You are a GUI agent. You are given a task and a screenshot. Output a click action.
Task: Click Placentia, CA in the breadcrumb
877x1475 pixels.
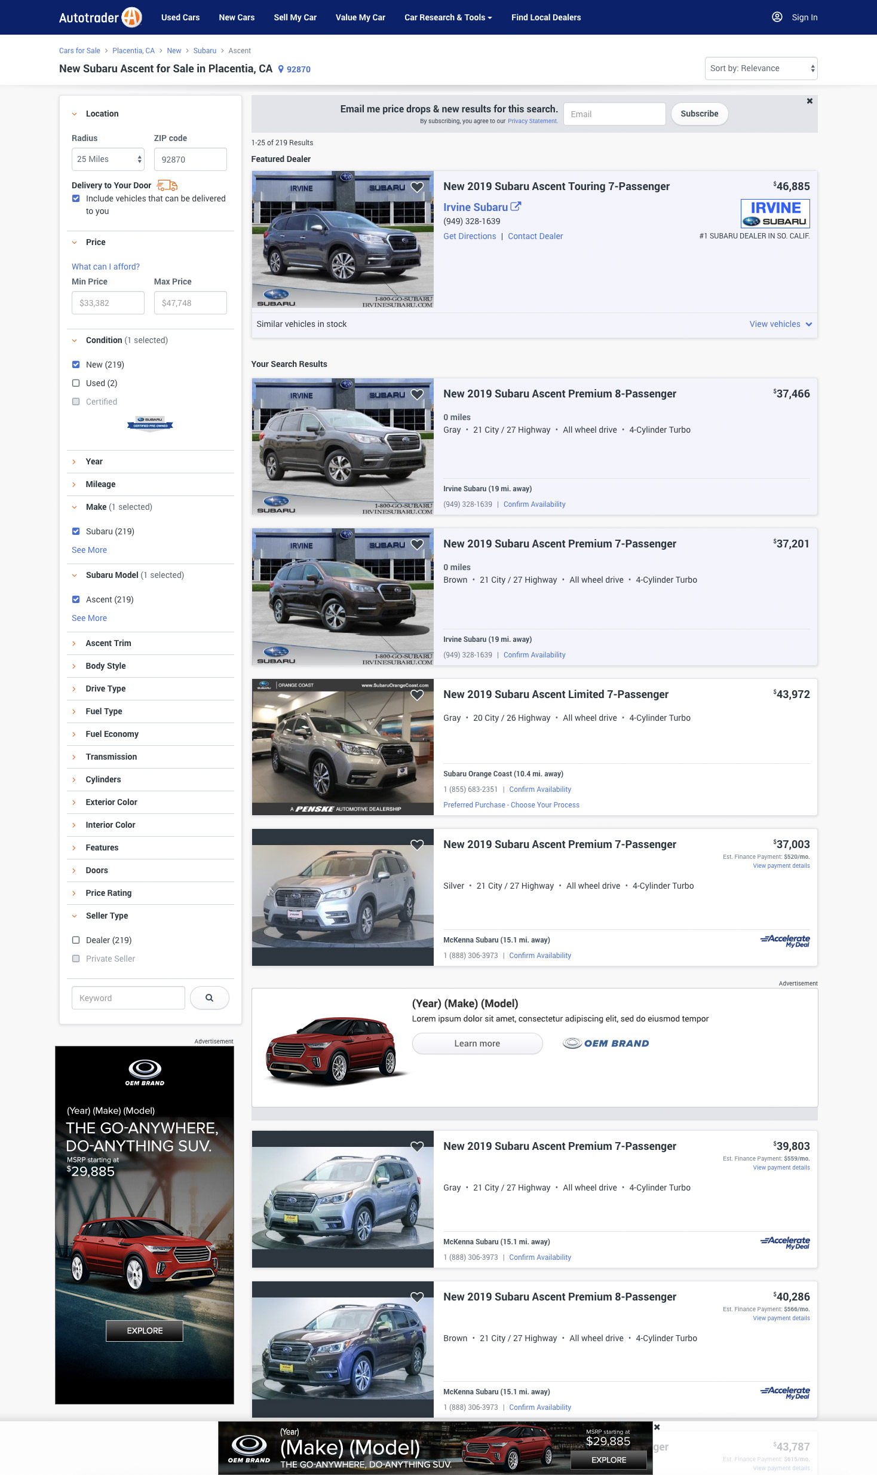pyautogui.click(x=133, y=51)
